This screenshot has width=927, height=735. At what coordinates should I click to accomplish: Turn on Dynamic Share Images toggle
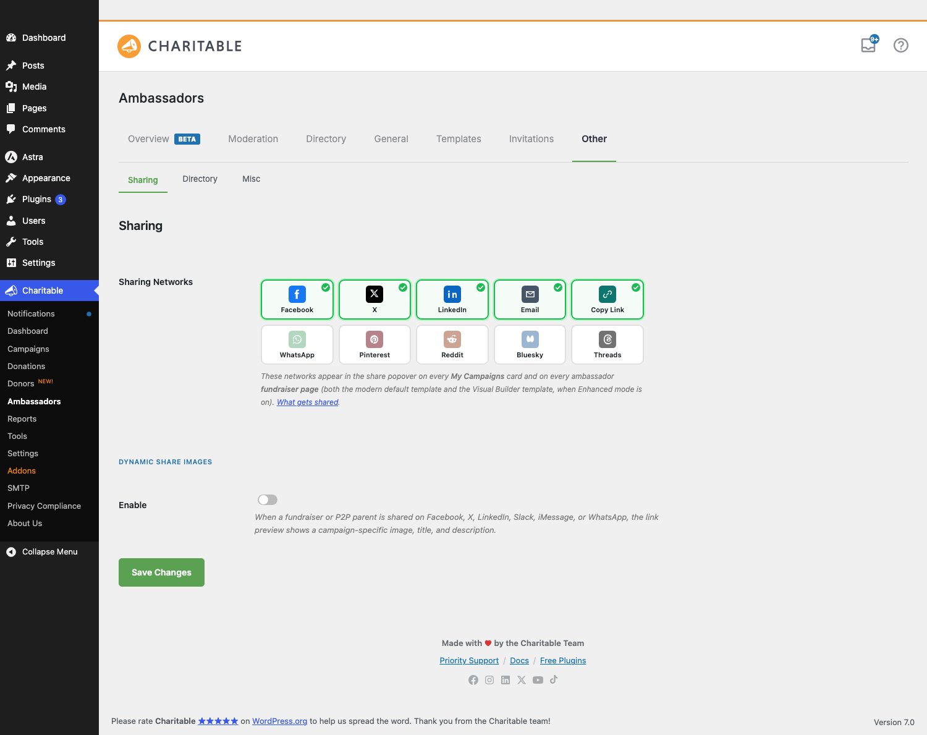(x=268, y=499)
